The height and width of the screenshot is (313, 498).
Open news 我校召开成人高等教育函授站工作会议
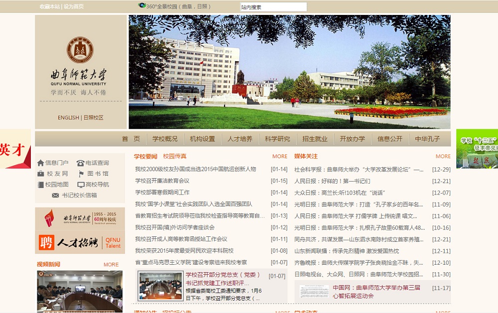pyautogui.click(x=181, y=239)
